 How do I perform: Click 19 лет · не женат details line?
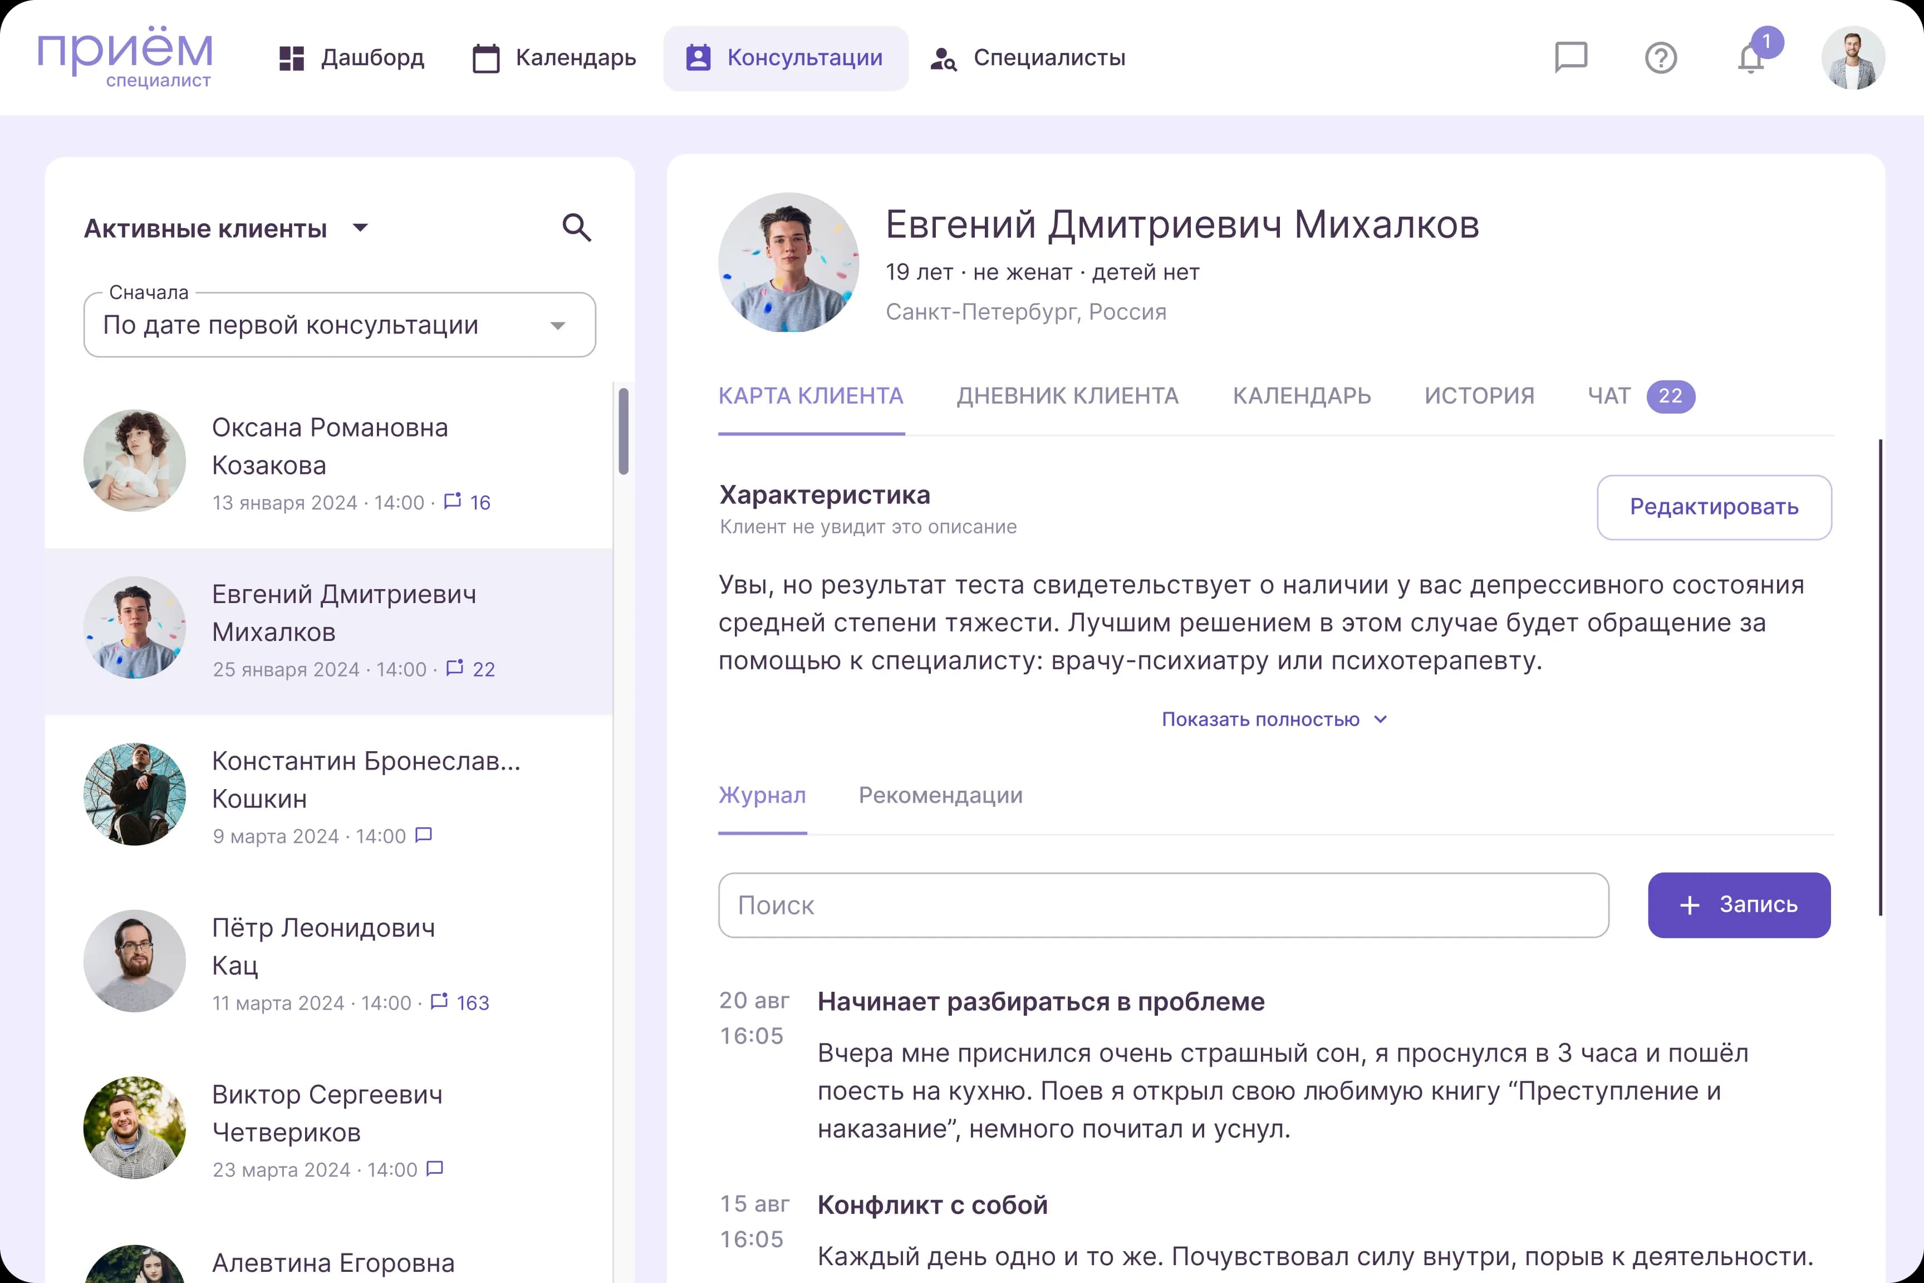1042,272
